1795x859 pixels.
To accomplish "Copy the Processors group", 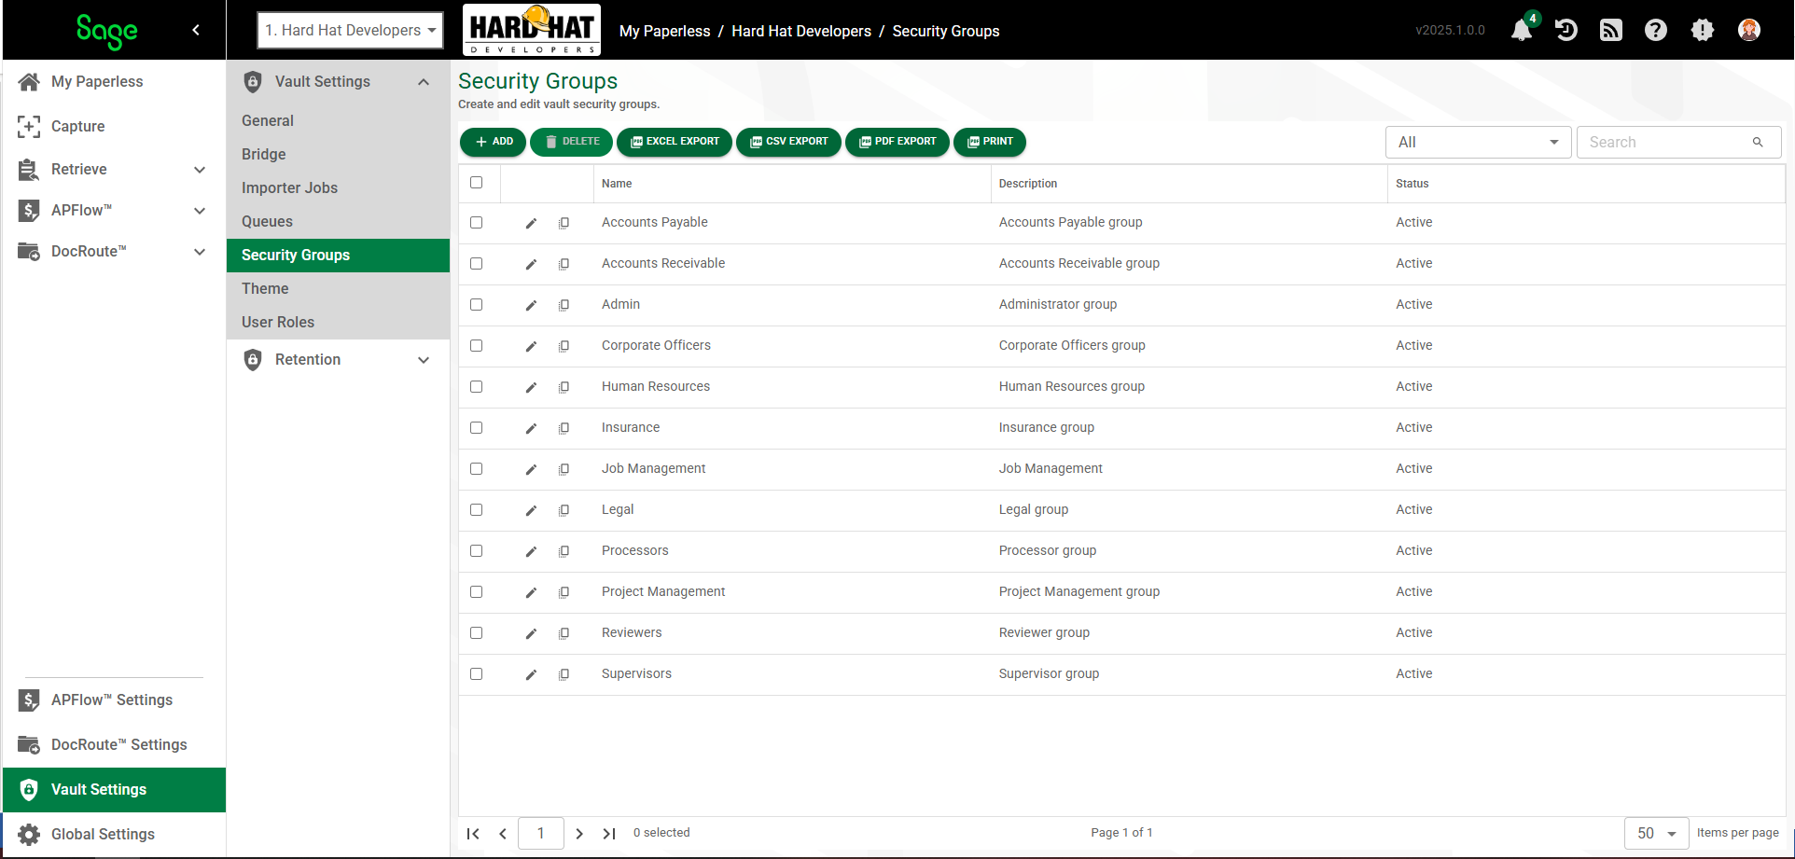I will 564,551.
